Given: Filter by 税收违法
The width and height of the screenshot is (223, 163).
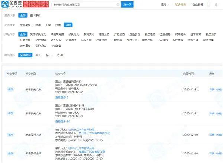Looking at the screenshot, I should [x=101, y=40].
